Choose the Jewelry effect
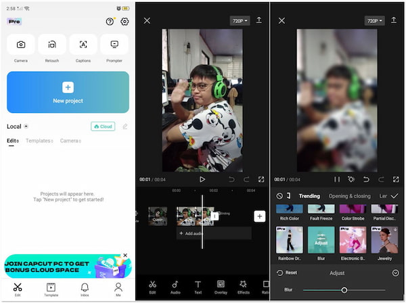406x303 pixels. [x=384, y=243]
